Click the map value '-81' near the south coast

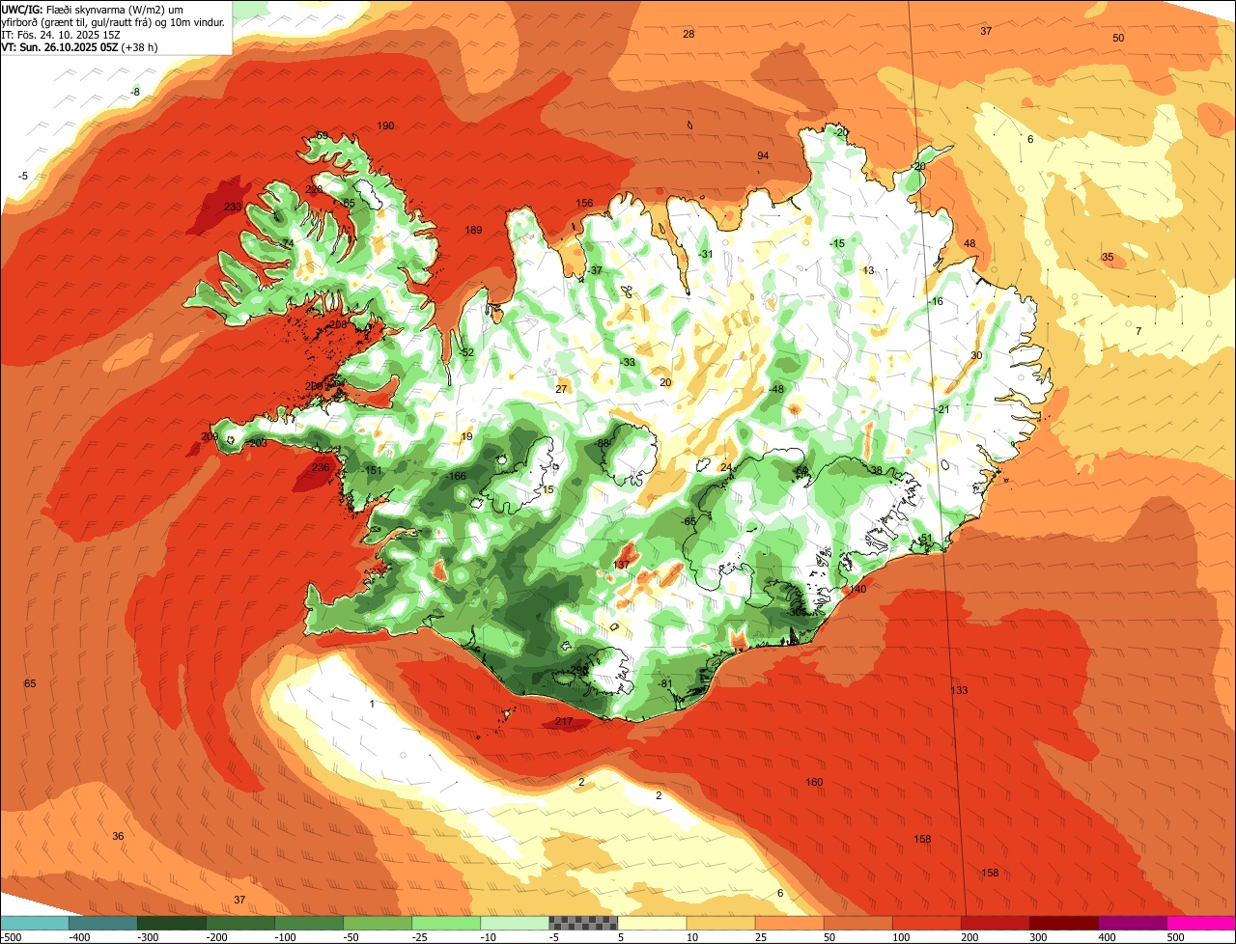point(665,684)
